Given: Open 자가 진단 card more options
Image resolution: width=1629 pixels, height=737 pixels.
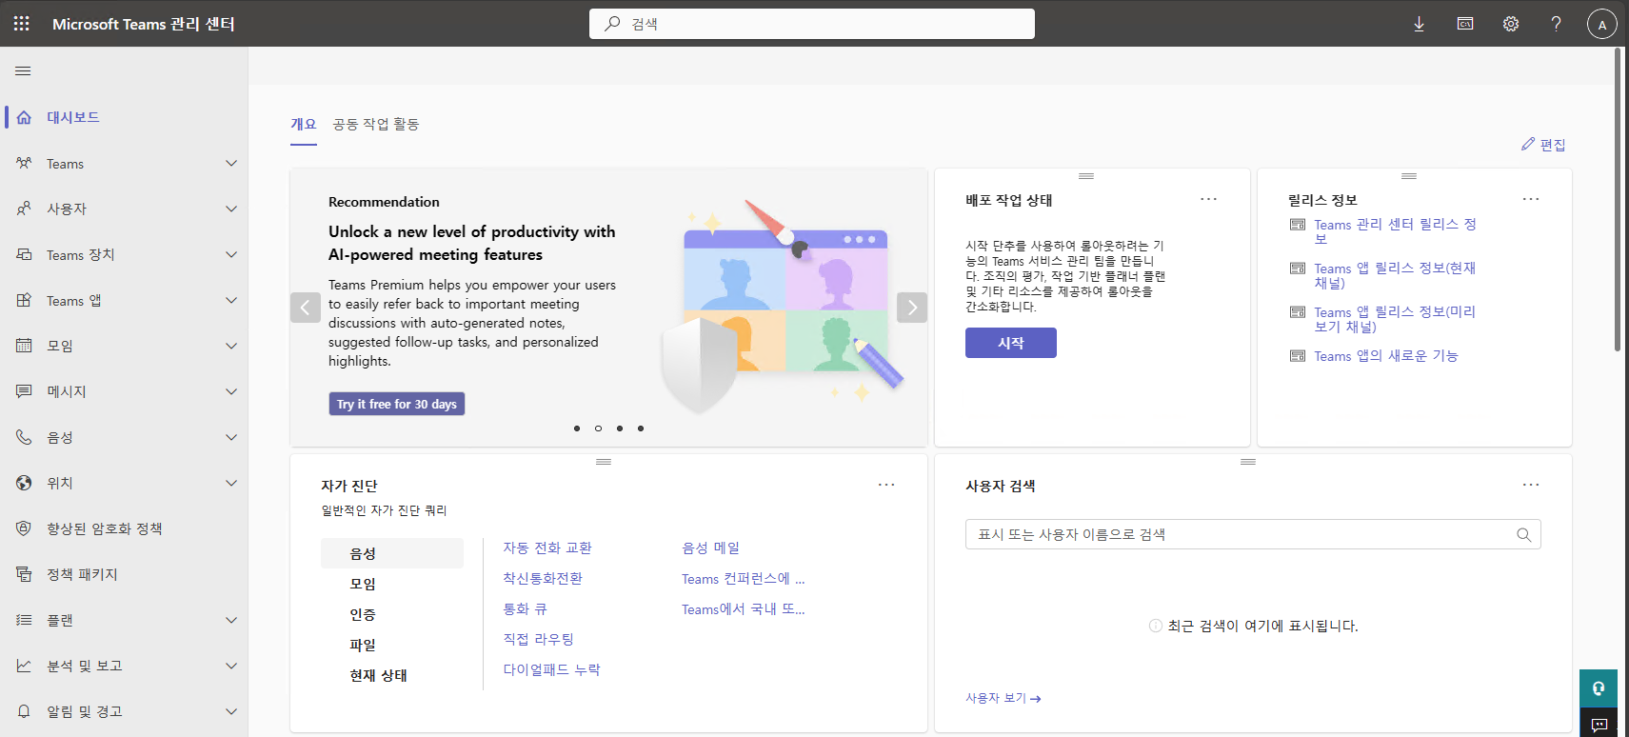Looking at the screenshot, I should [886, 485].
